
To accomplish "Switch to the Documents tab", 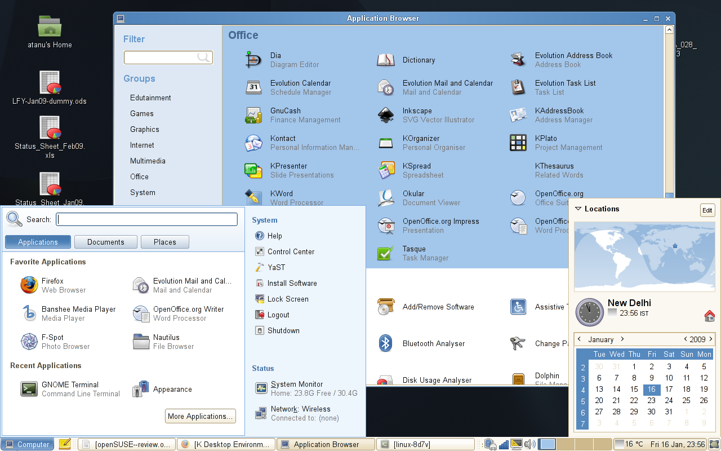I will pos(106,242).
